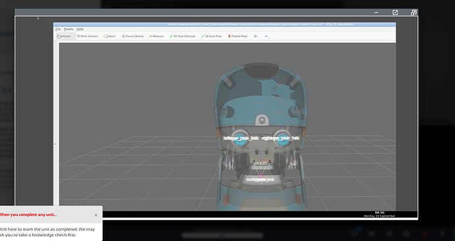This screenshot has width=455, height=241.
Task: Click the mouth frame label
Action: [x=260, y=163]
